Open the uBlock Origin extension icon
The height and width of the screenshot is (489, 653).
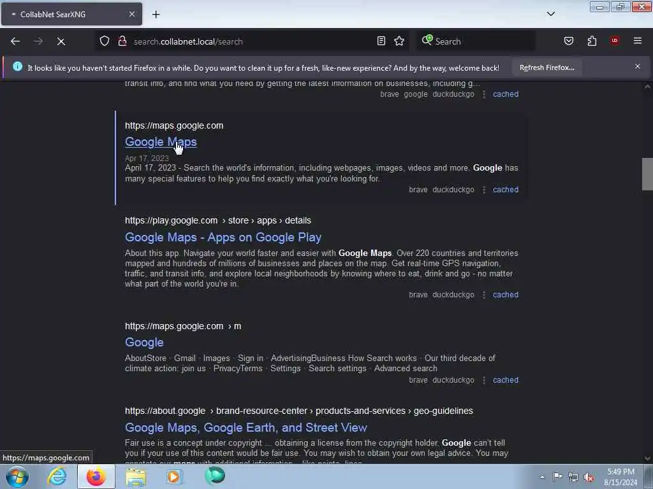pos(615,41)
